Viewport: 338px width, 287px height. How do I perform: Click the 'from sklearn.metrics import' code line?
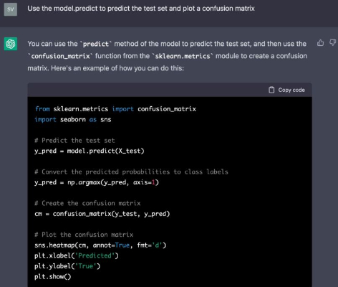point(115,109)
